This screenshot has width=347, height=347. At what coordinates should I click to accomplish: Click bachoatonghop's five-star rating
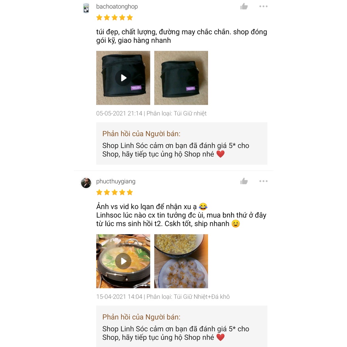[x=115, y=18]
